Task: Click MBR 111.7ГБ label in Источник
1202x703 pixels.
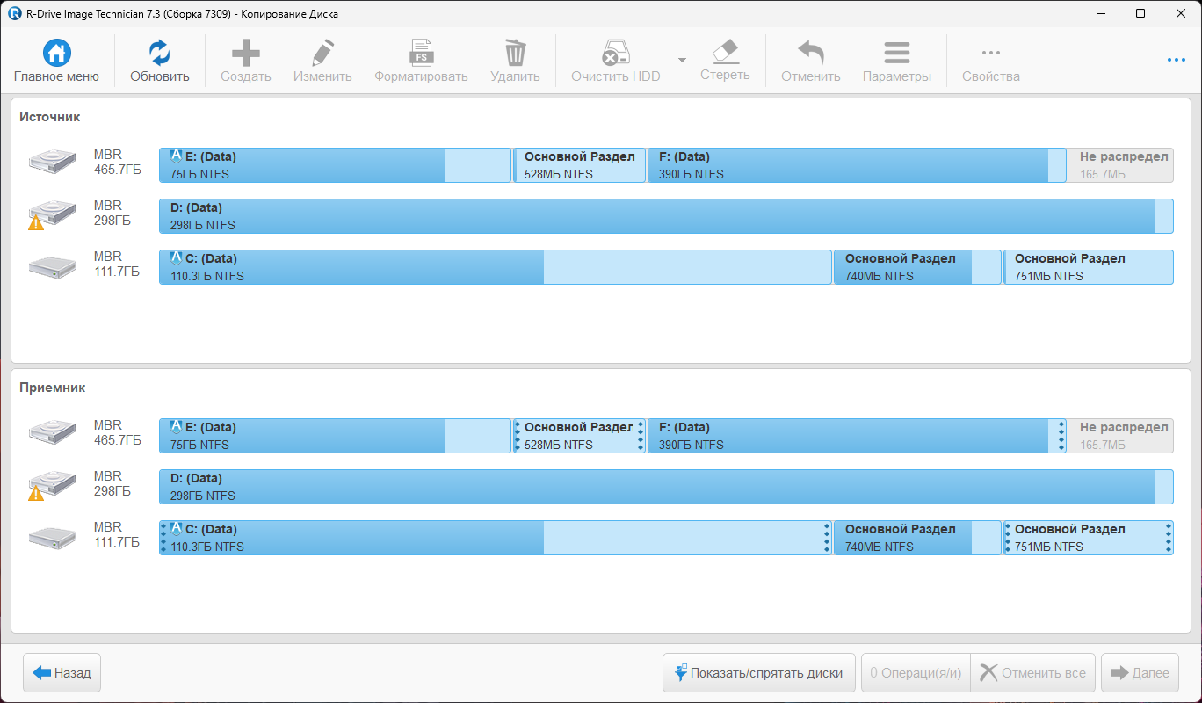Action: click(117, 265)
